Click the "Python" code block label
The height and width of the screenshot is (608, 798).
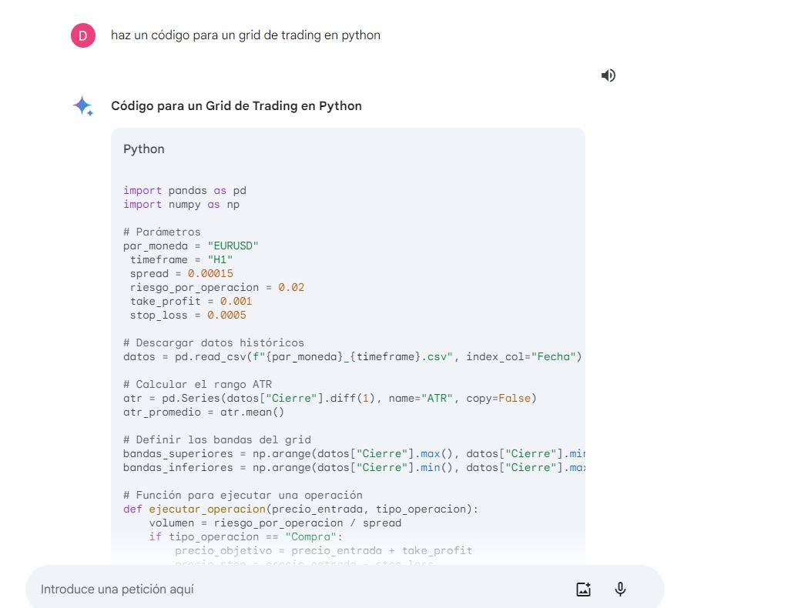144,149
